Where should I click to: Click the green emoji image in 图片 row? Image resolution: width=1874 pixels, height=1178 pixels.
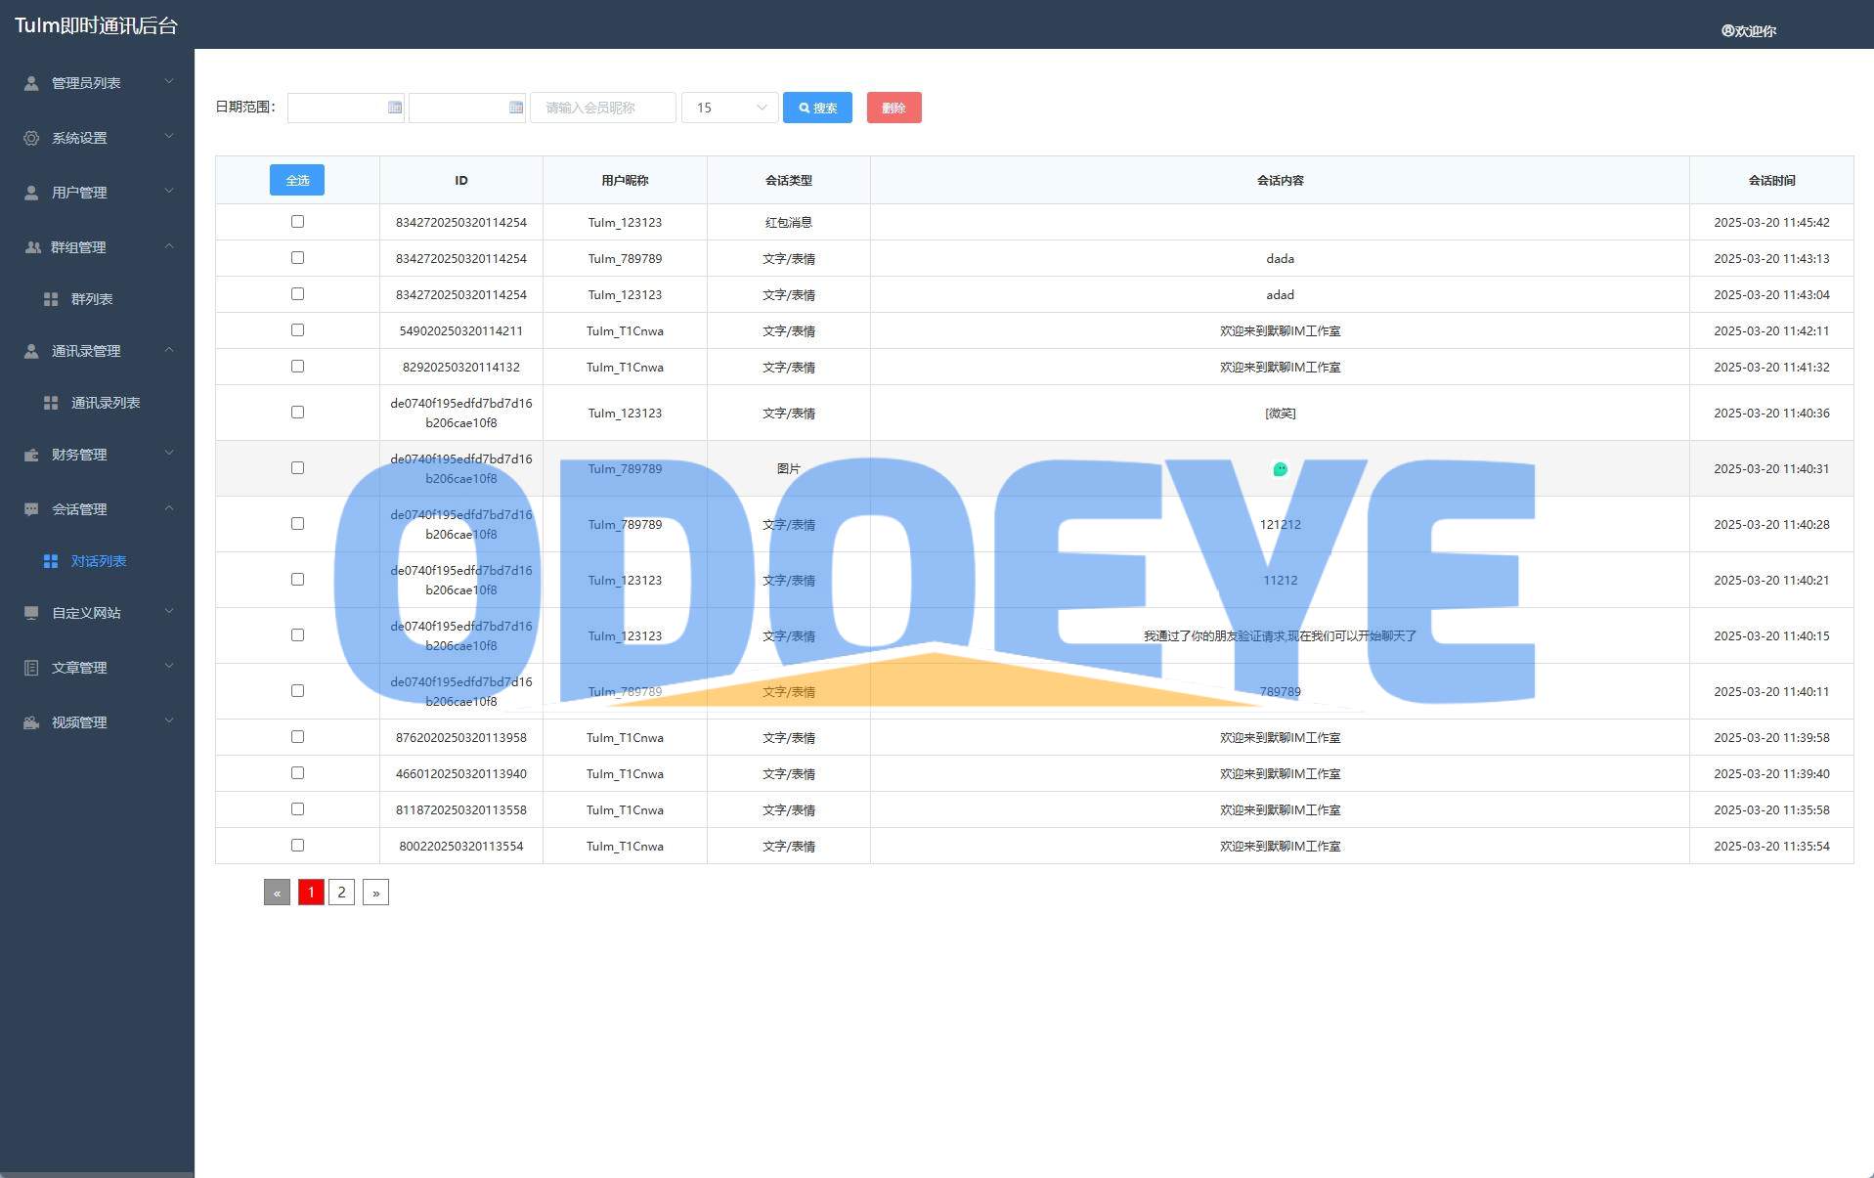click(x=1280, y=469)
